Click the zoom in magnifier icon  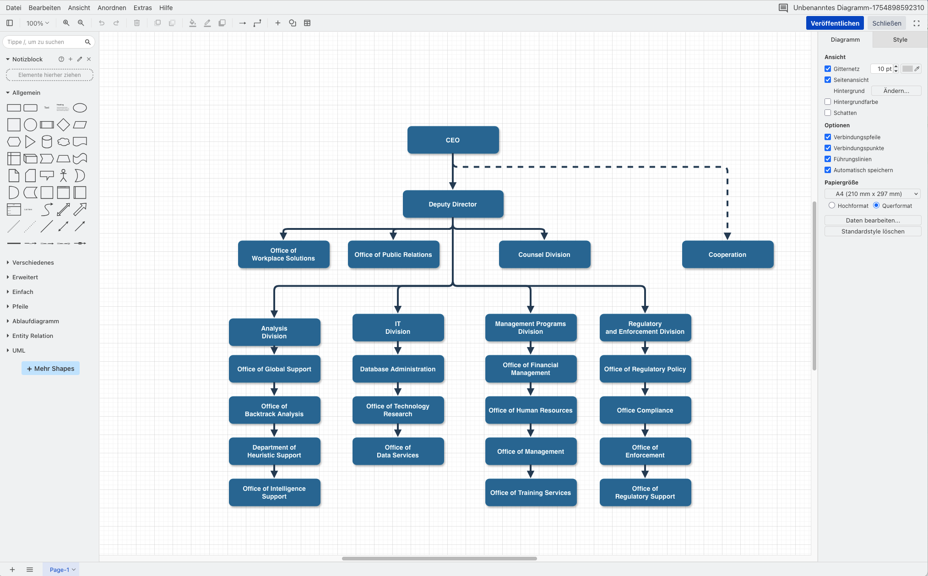[66, 23]
